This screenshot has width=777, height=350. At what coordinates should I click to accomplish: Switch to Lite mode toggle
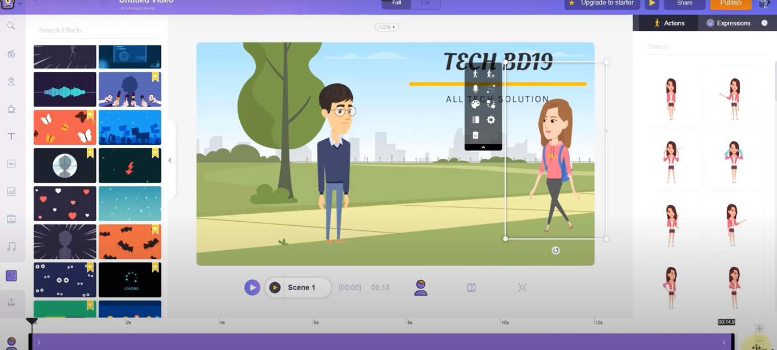426,3
